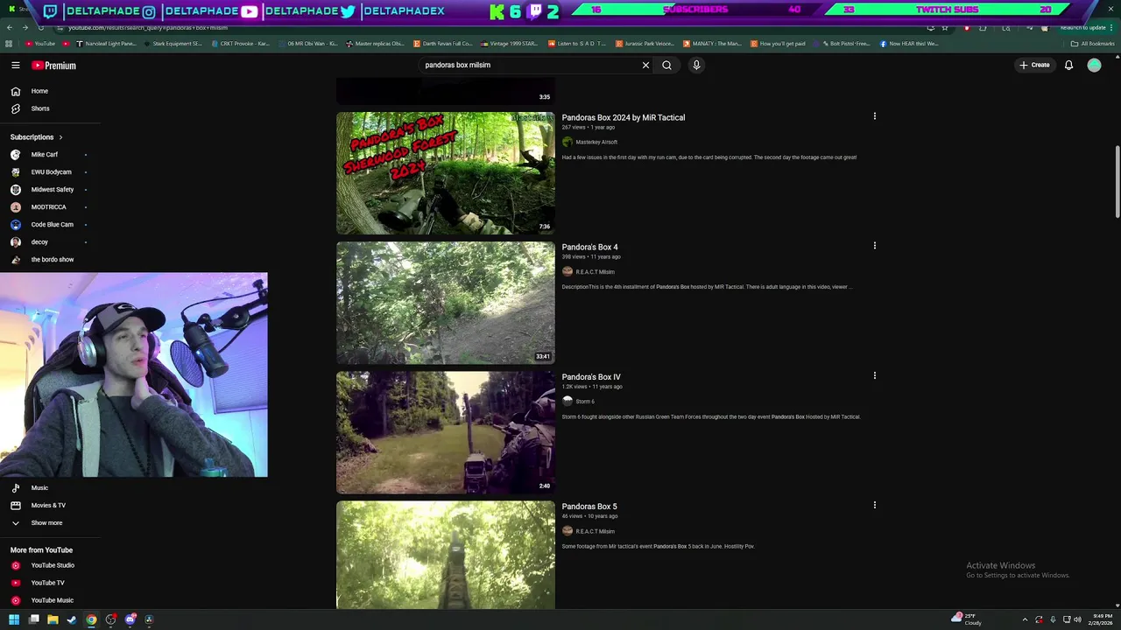Click the magnifier search button
Screen dimensions: 1121x630
[x=666, y=65]
